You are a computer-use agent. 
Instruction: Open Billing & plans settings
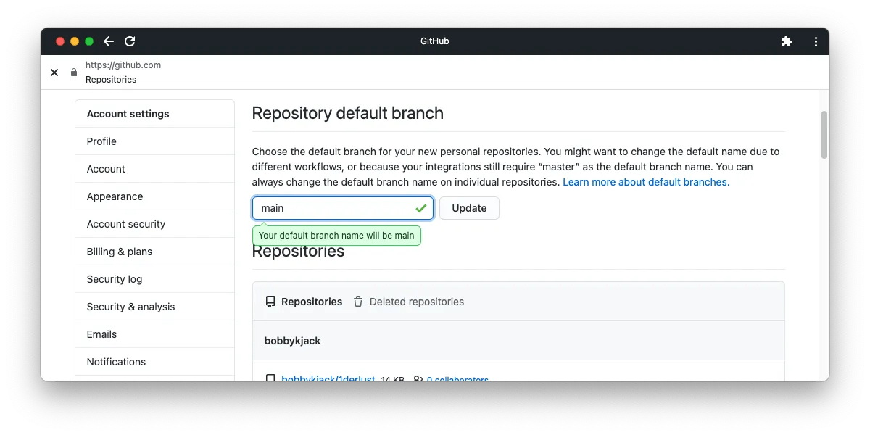coord(118,252)
